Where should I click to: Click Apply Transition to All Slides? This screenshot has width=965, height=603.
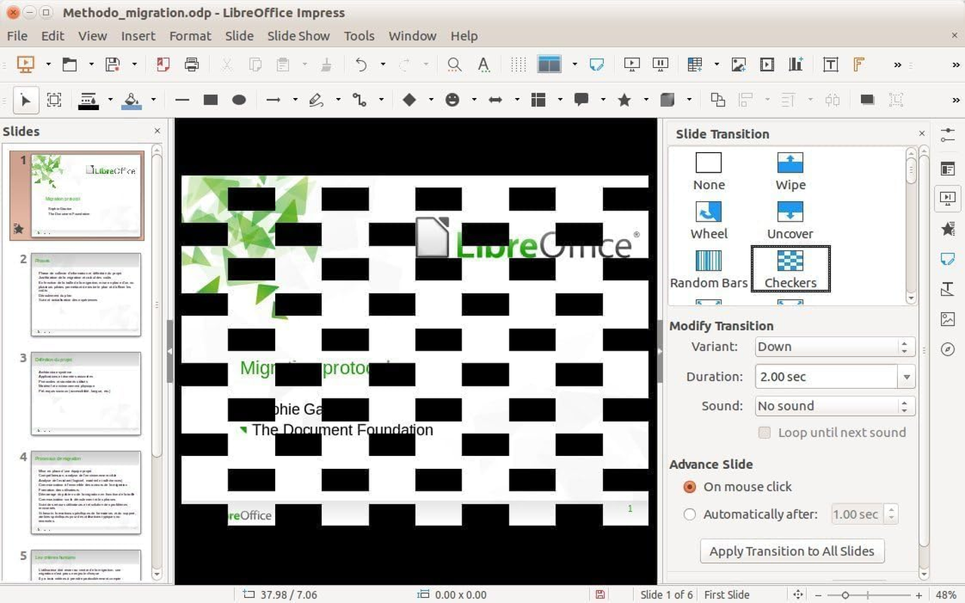pyautogui.click(x=792, y=551)
